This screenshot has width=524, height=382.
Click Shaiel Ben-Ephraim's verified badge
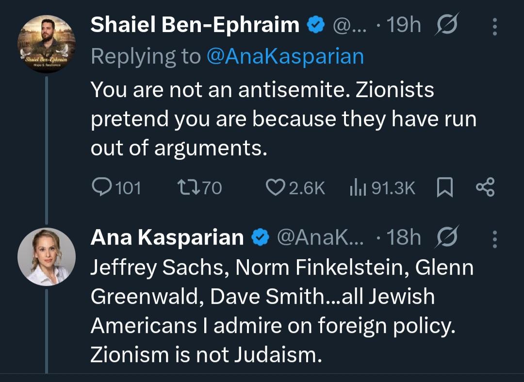click(x=315, y=25)
